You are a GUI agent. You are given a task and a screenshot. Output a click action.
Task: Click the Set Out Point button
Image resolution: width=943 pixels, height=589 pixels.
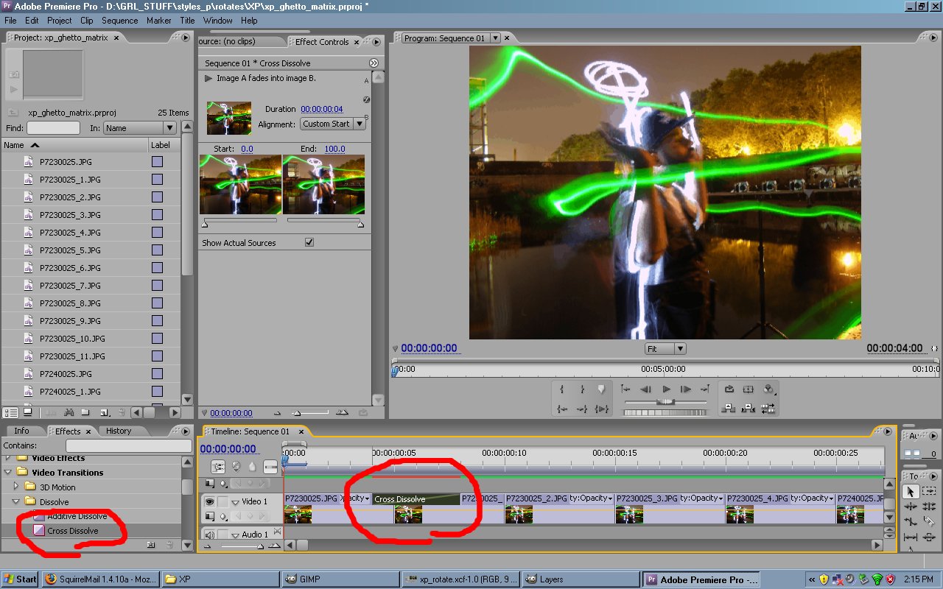click(x=582, y=389)
